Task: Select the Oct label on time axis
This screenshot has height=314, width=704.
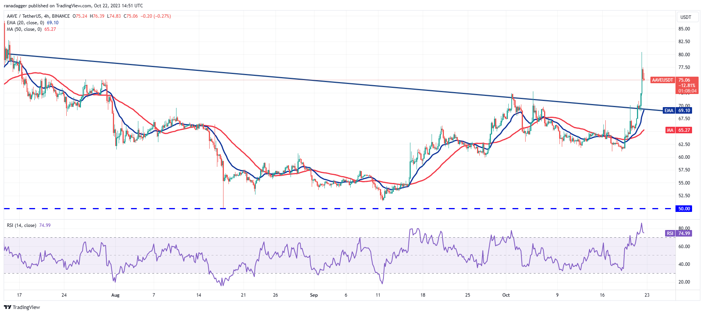Action: (506, 295)
